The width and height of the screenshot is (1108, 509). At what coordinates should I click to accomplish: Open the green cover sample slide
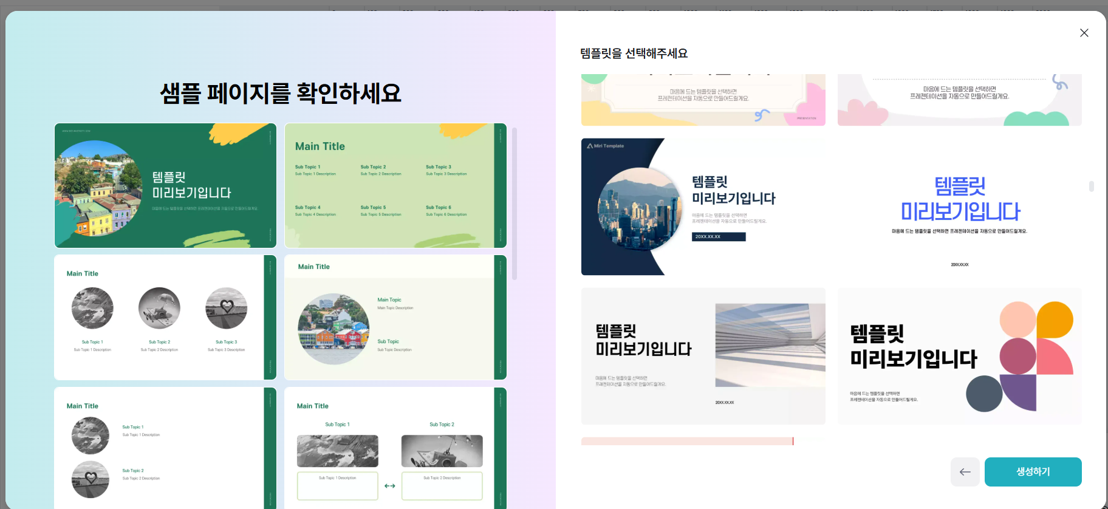165,185
